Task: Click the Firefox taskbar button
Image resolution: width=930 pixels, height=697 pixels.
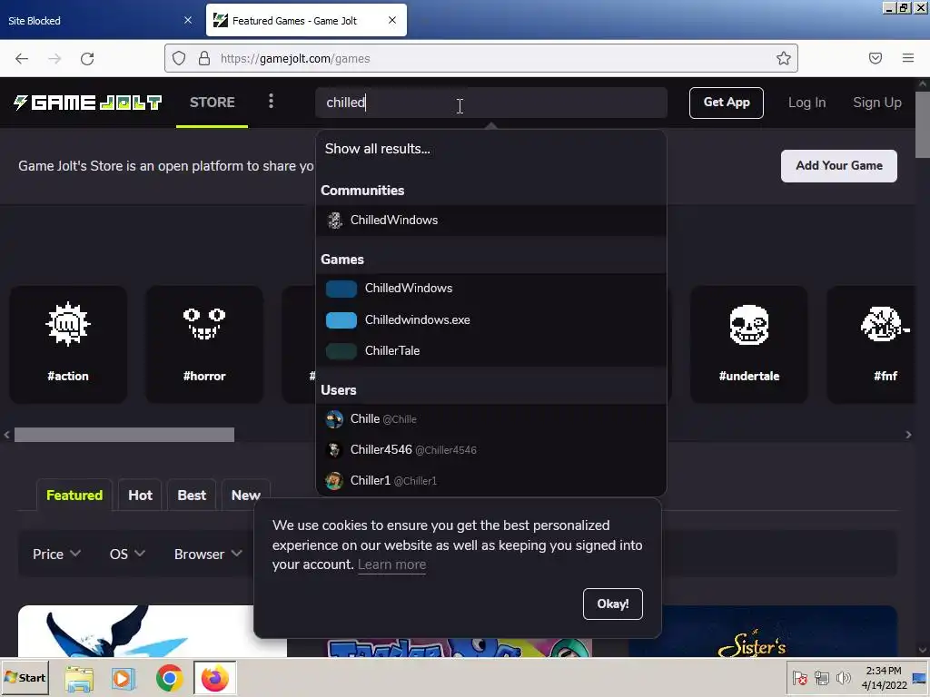Action: pos(214,678)
